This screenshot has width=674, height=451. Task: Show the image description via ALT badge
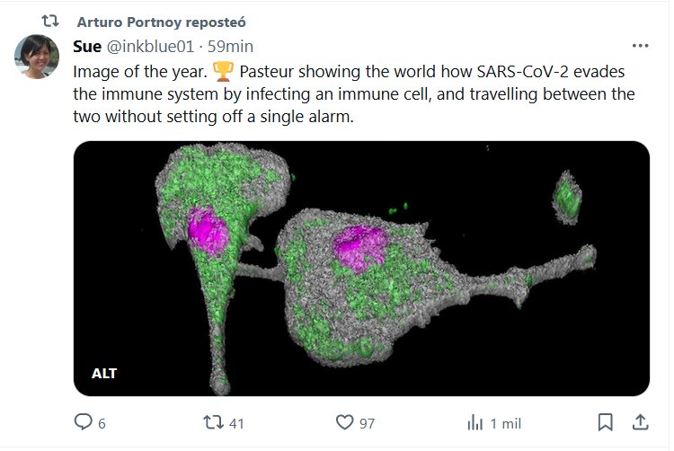104,373
